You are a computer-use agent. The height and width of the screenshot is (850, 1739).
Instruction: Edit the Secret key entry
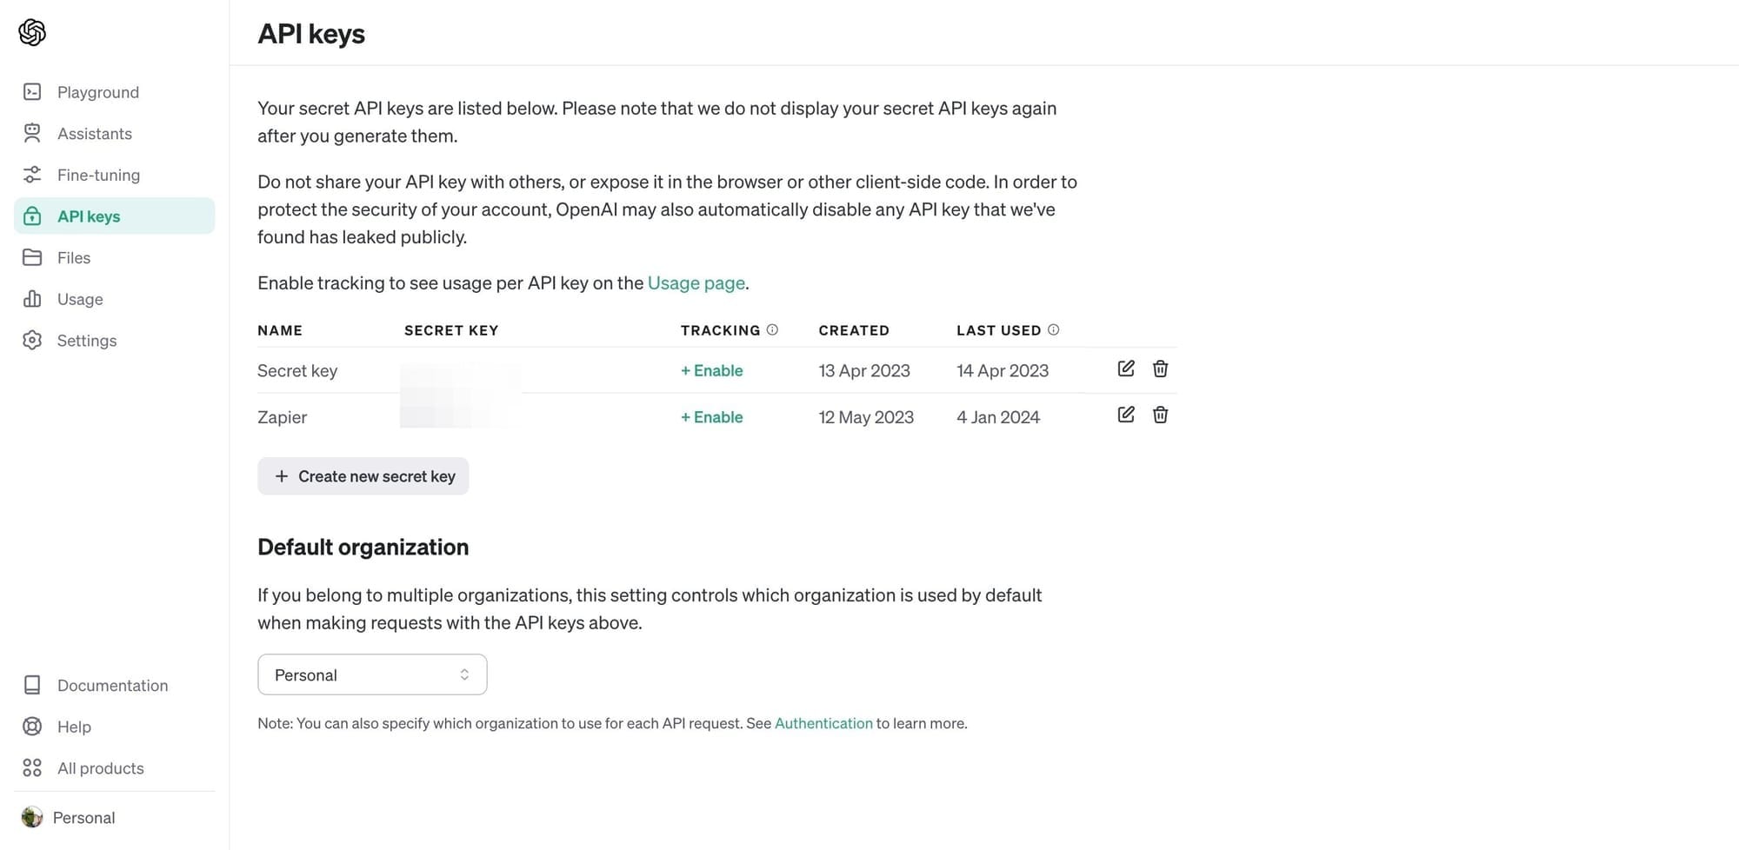pyautogui.click(x=1125, y=369)
